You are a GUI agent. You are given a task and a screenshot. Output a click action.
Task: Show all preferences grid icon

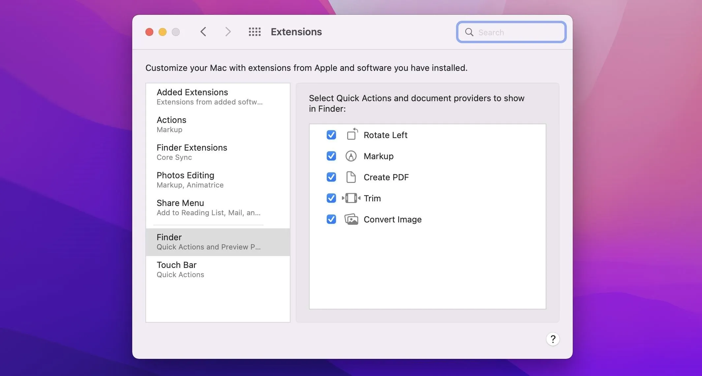pos(255,32)
